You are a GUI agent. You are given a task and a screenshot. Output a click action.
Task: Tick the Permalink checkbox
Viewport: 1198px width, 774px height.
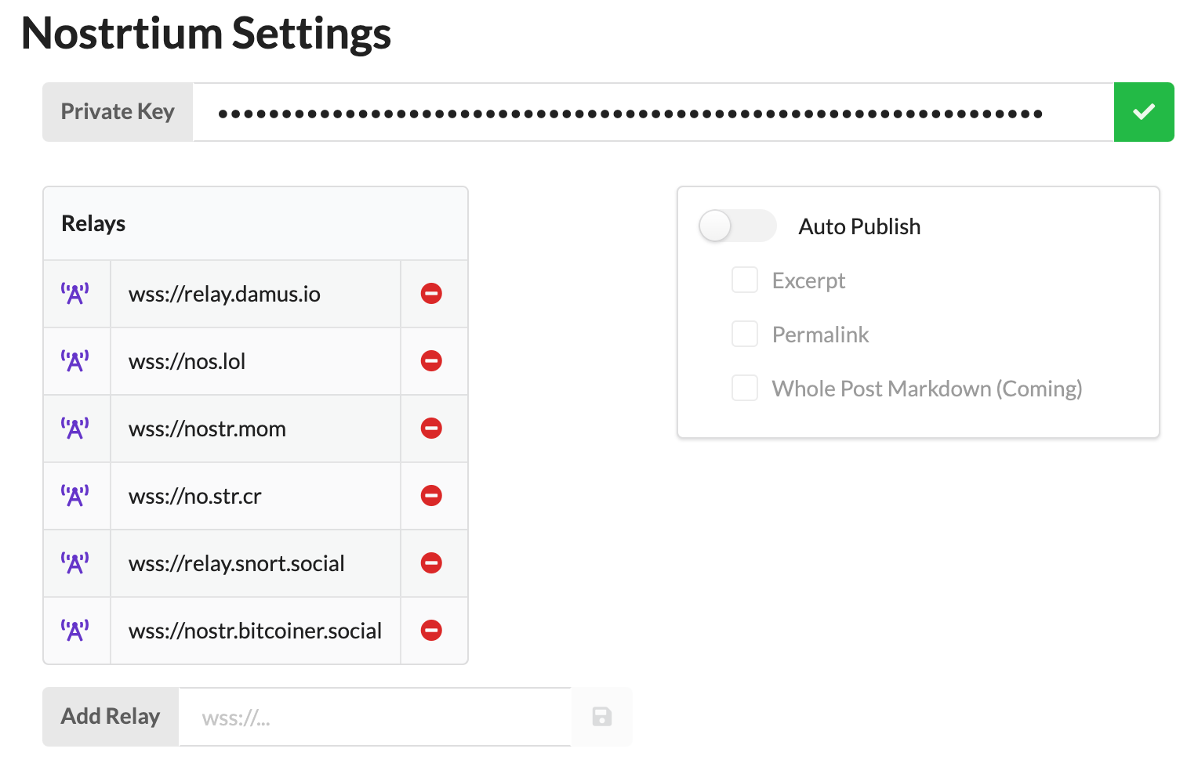tap(745, 334)
